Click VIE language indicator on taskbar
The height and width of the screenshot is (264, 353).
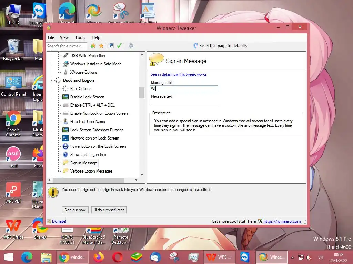tap(321, 257)
